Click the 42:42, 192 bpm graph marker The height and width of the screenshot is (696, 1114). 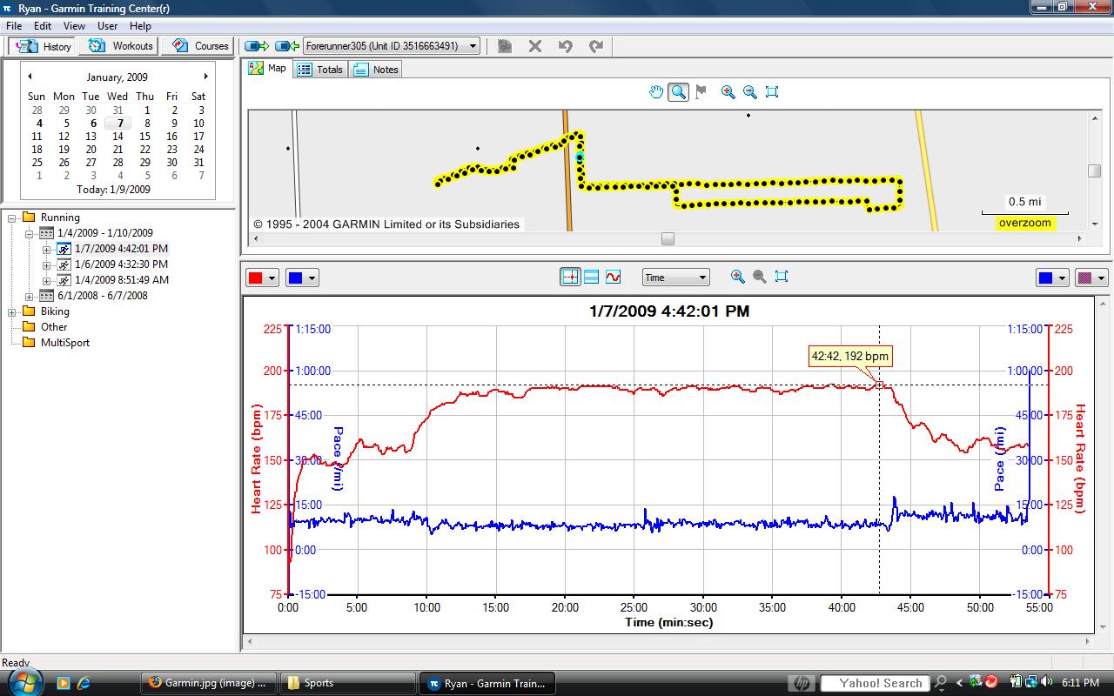tap(879, 385)
